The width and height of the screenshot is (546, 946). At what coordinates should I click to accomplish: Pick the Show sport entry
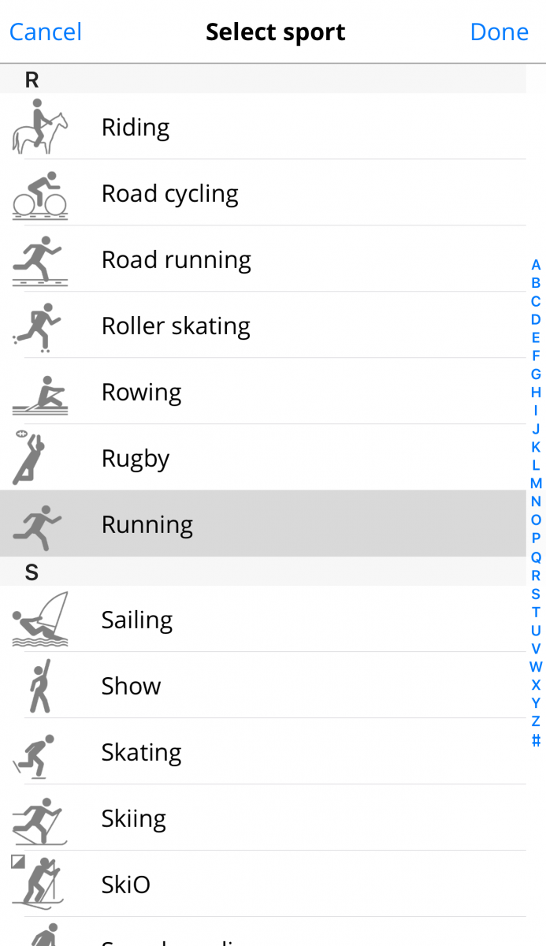pos(131,686)
